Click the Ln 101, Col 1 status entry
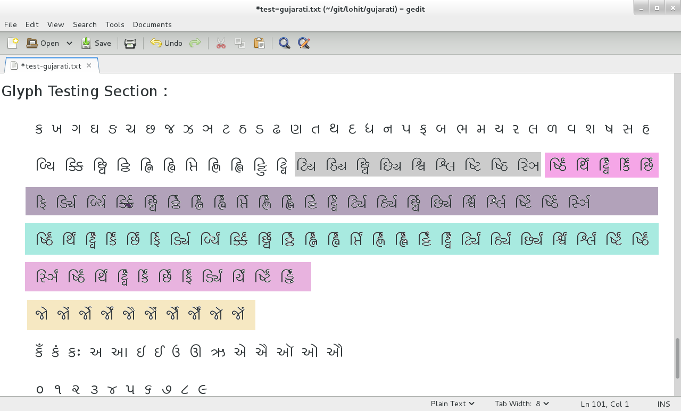Image resolution: width=681 pixels, height=411 pixels. 605,404
